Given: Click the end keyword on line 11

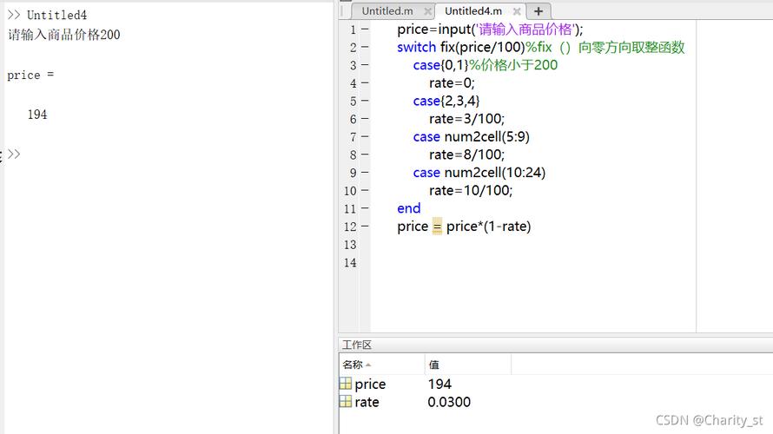Looking at the screenshot, I should 409,208.
